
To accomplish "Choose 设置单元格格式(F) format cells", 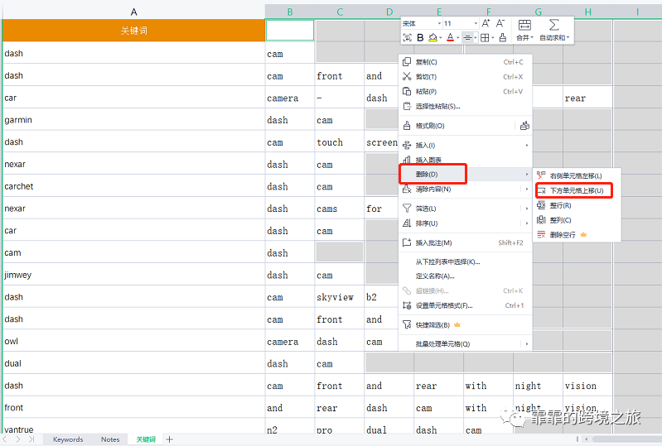I will [x=466, y=305].
